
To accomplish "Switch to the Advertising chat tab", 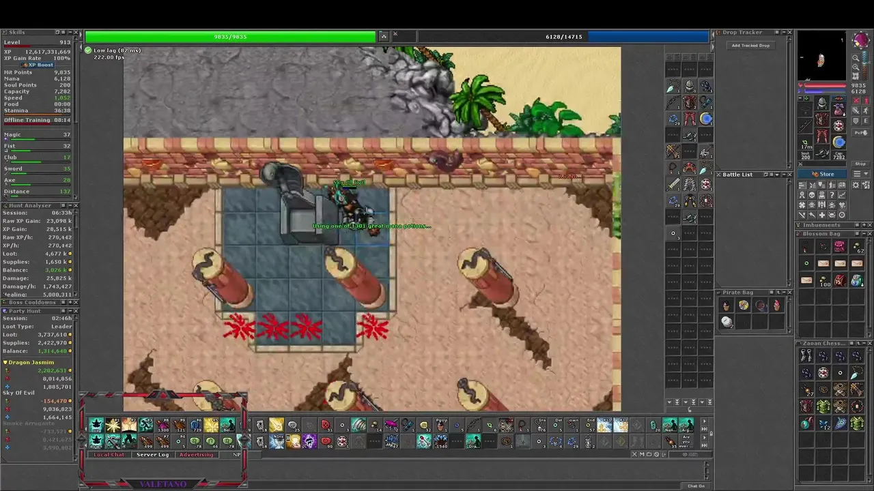I will 197,455.
